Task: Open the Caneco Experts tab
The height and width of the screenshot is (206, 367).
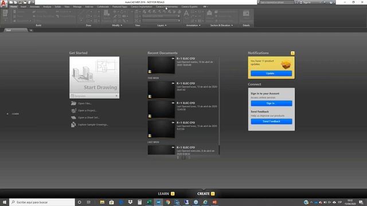Action: 189,6
